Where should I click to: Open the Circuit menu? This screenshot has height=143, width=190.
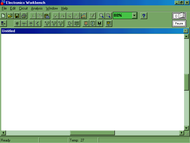click(x=23, y=8)
